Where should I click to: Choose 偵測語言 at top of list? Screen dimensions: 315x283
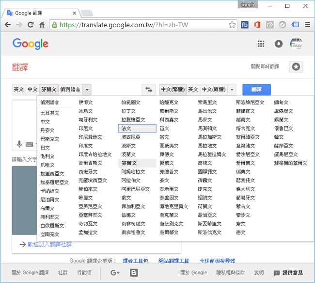point(49,102)
